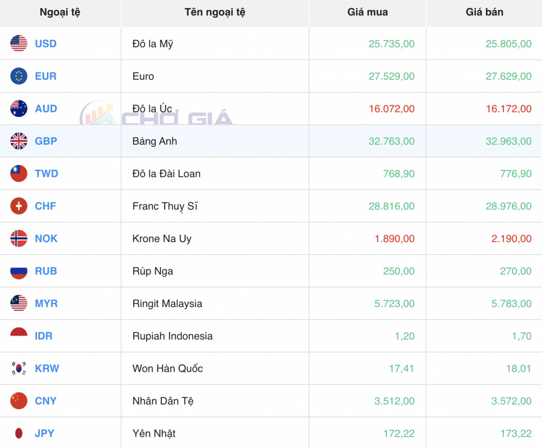Click the 'Giá bán' column header
Screen dimensions: 542x448
point(484,12)
